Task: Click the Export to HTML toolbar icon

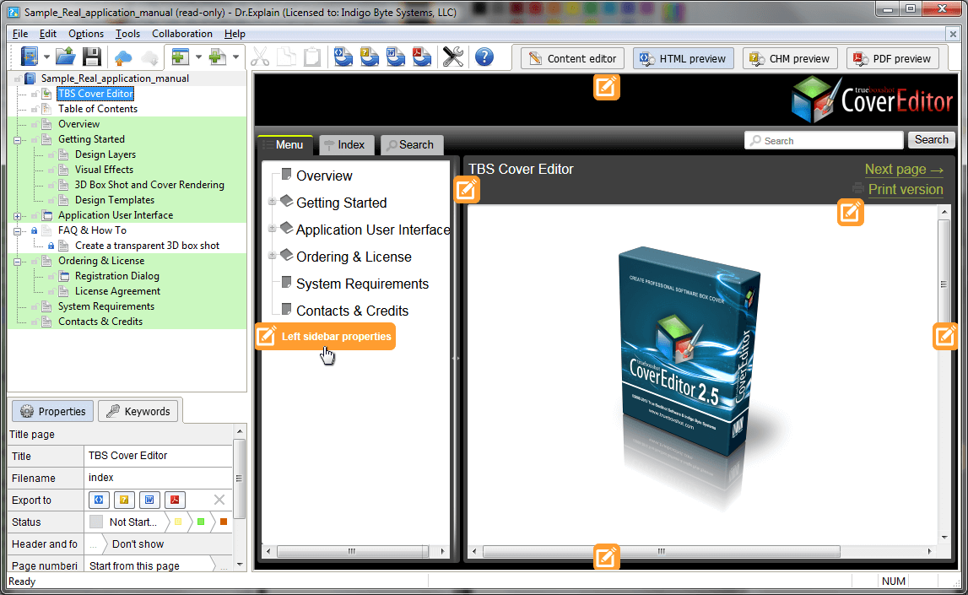Action: coord(343,57)
